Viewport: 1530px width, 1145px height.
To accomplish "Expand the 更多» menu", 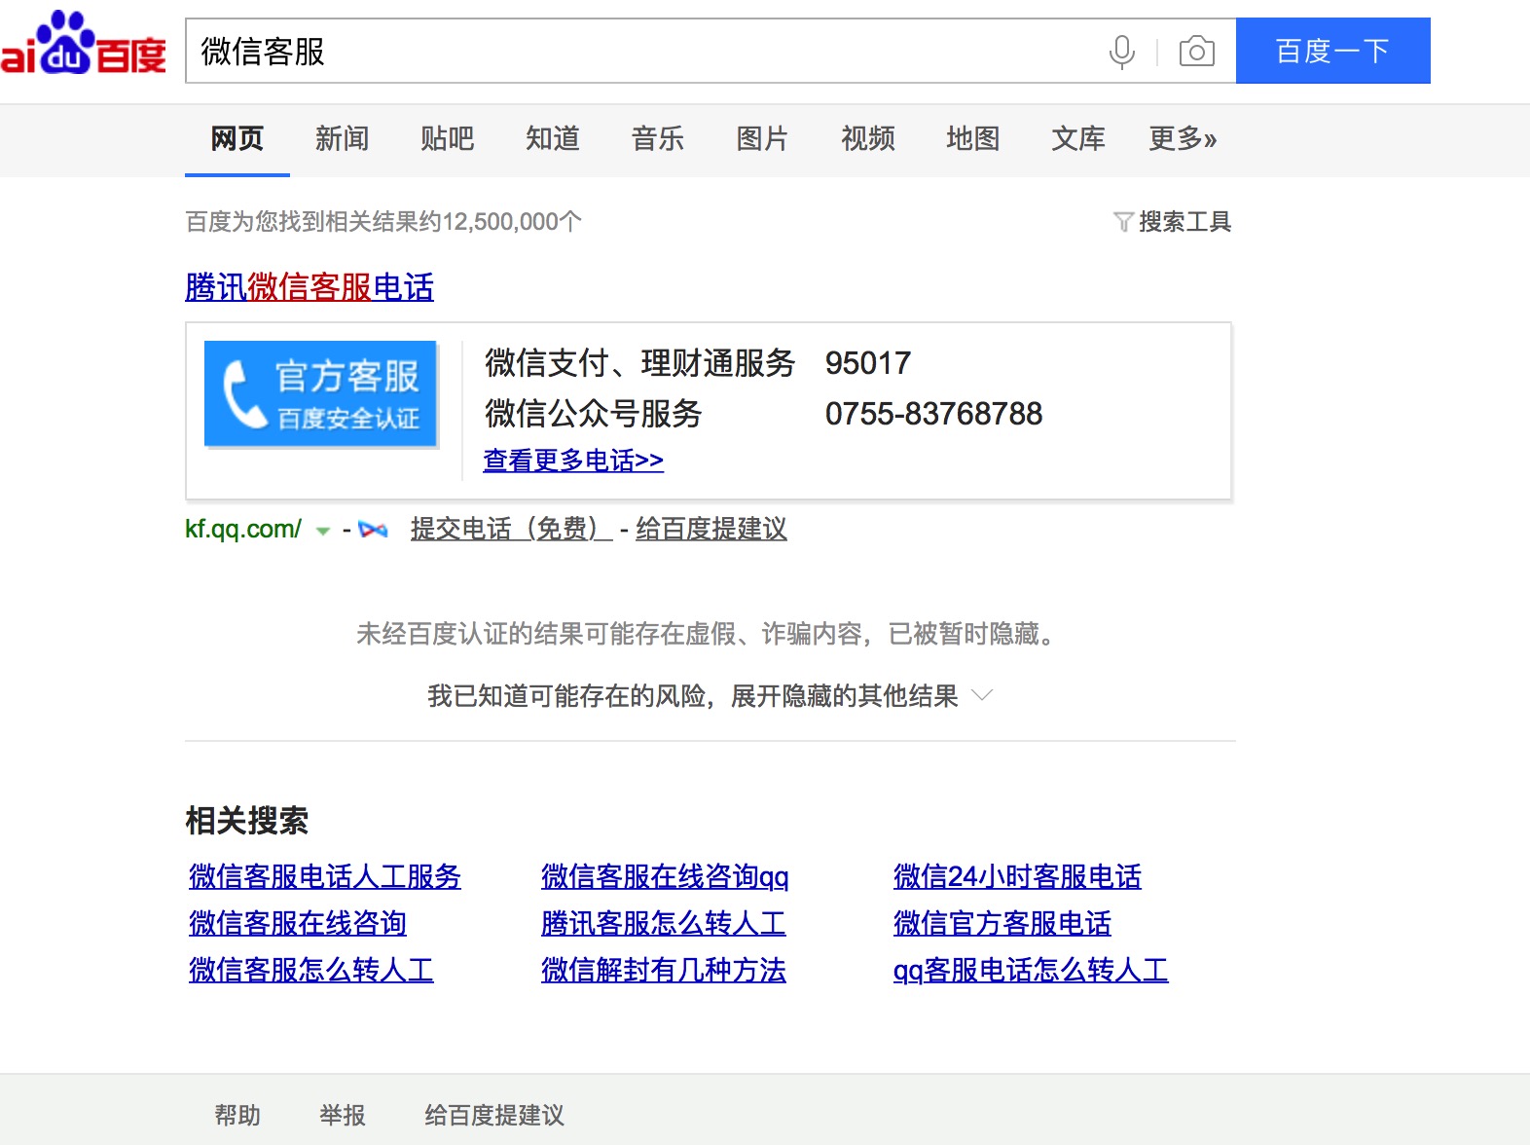I will click(x=1183, y=139).
